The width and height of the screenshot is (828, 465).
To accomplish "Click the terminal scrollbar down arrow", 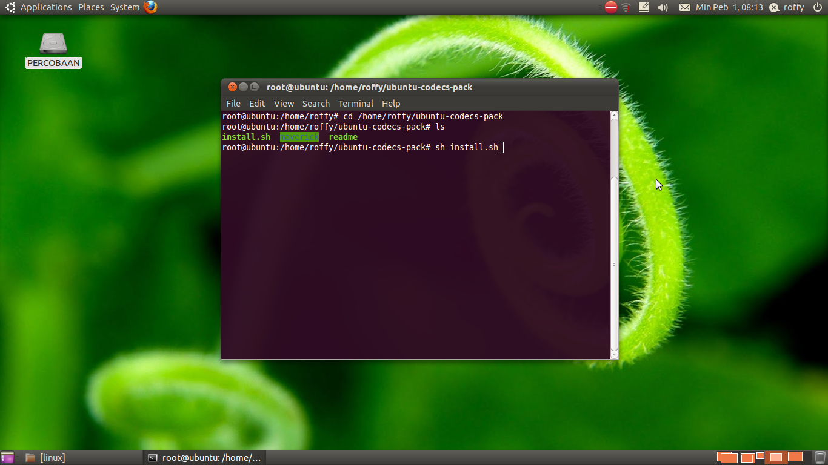I will pyautogui.click(x=614, y=355).
